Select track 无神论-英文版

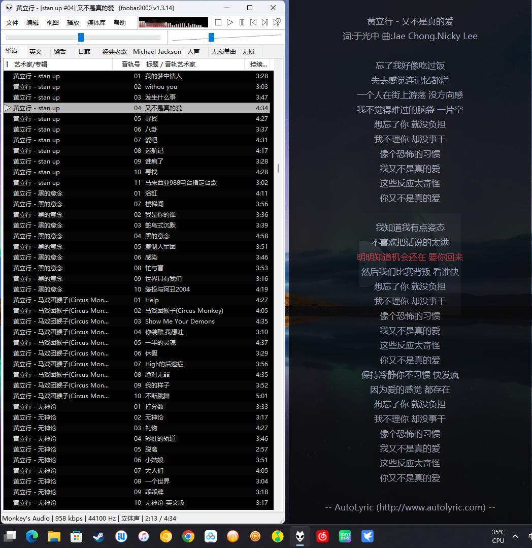point(137,503)
